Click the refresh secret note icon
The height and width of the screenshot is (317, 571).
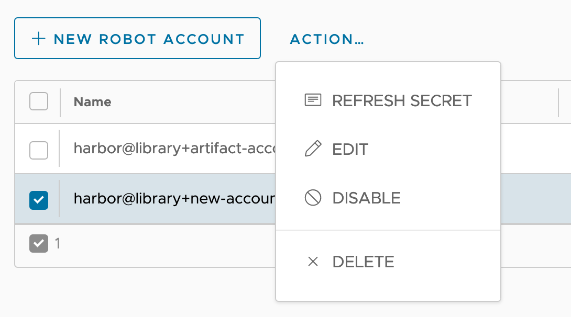point(313,100)
